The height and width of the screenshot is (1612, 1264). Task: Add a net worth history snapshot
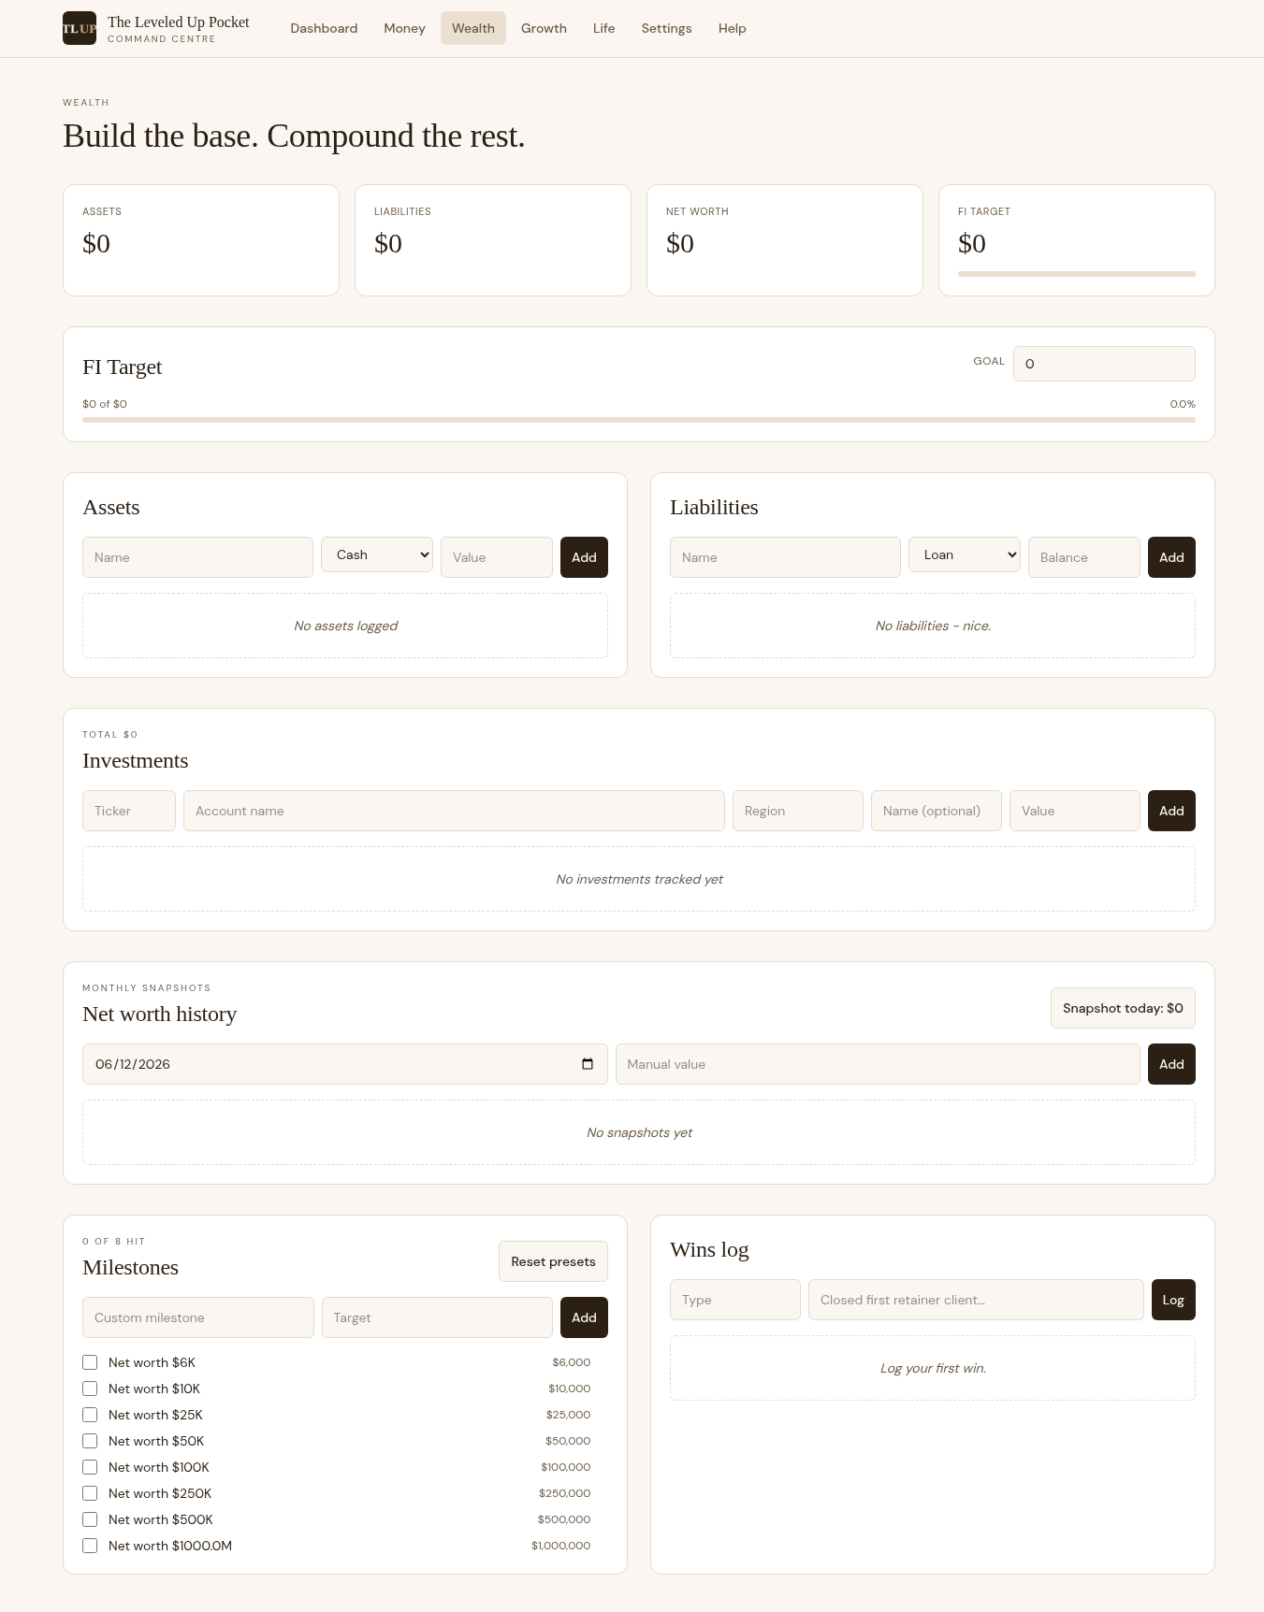point(1171,1064)
